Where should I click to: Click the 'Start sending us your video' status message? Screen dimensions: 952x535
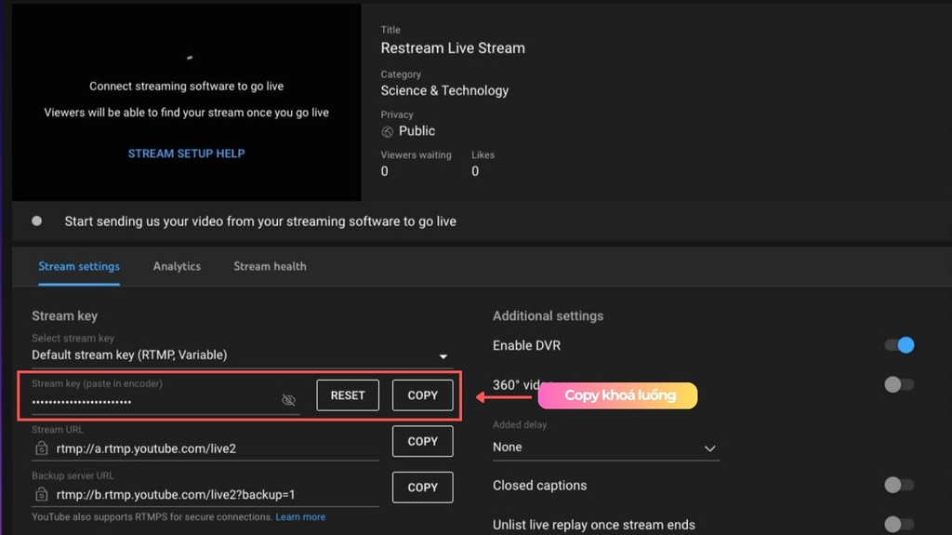(260, 221)
